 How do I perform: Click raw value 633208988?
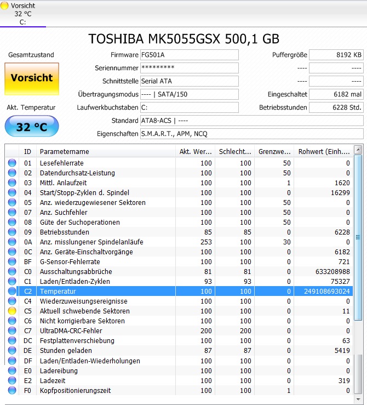tap(332, 271)
